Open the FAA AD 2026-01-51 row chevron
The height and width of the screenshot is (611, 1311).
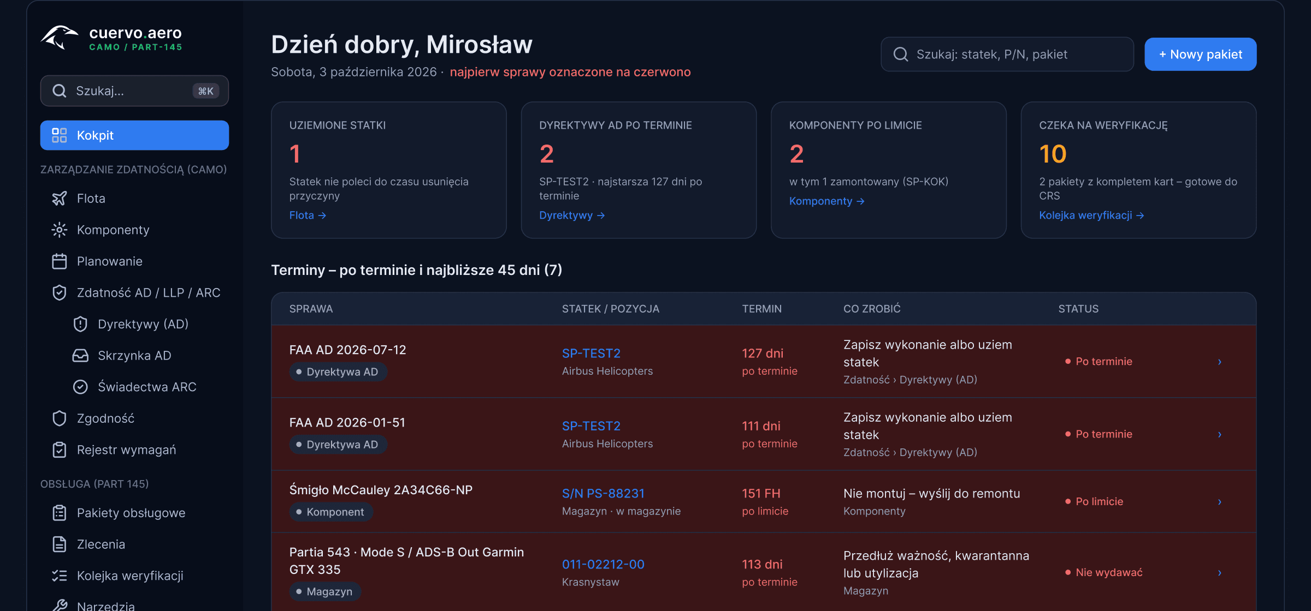[1219, 434]
